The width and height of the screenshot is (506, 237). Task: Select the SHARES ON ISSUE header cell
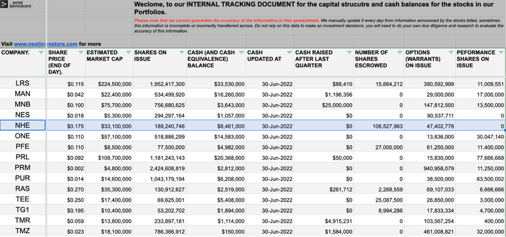point(159,62)
